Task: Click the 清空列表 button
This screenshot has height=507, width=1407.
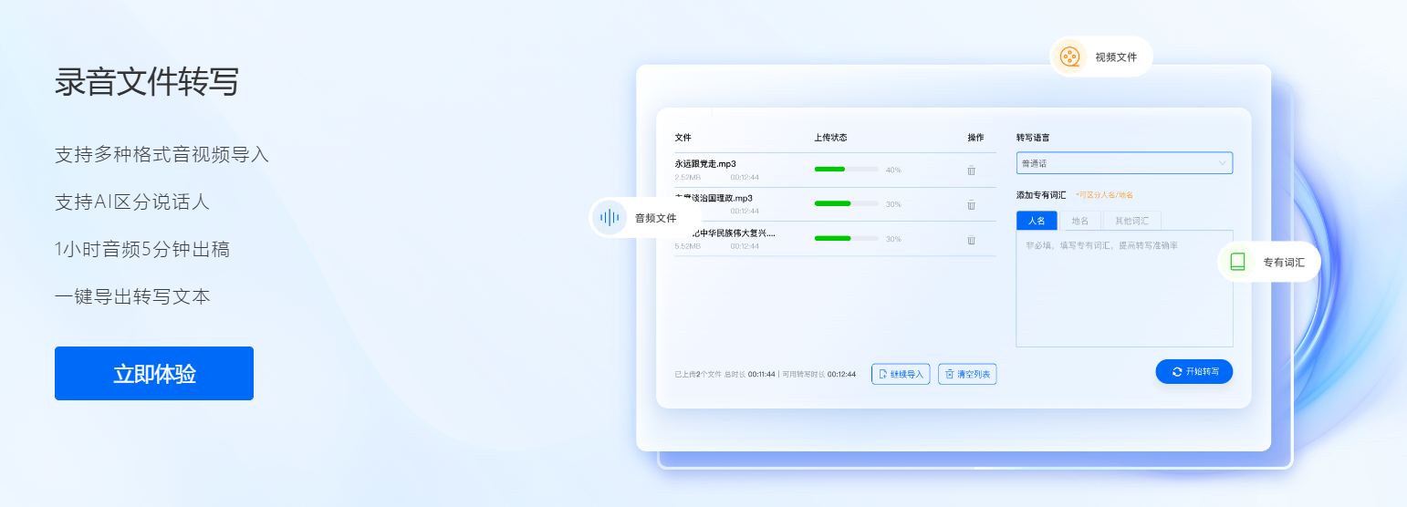Action: coord(967,374)
